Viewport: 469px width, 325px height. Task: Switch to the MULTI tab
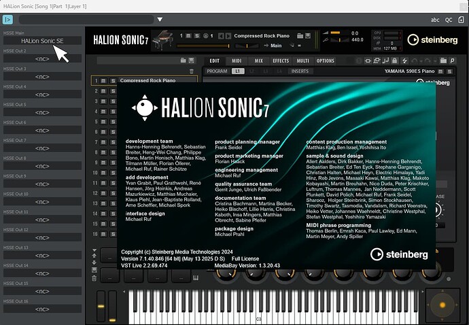pos(302,61)
